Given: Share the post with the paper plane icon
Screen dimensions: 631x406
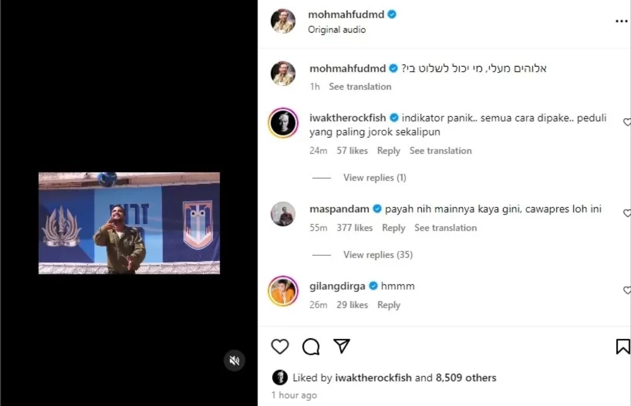Looking at the screenshot, I should 342,346.
